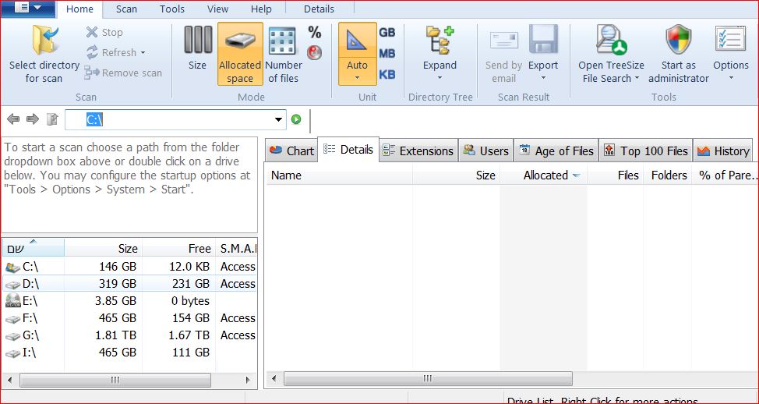Viewport: 759px width, 404px height.
Task: Open the Details ribbon tab
Action: 319,9
